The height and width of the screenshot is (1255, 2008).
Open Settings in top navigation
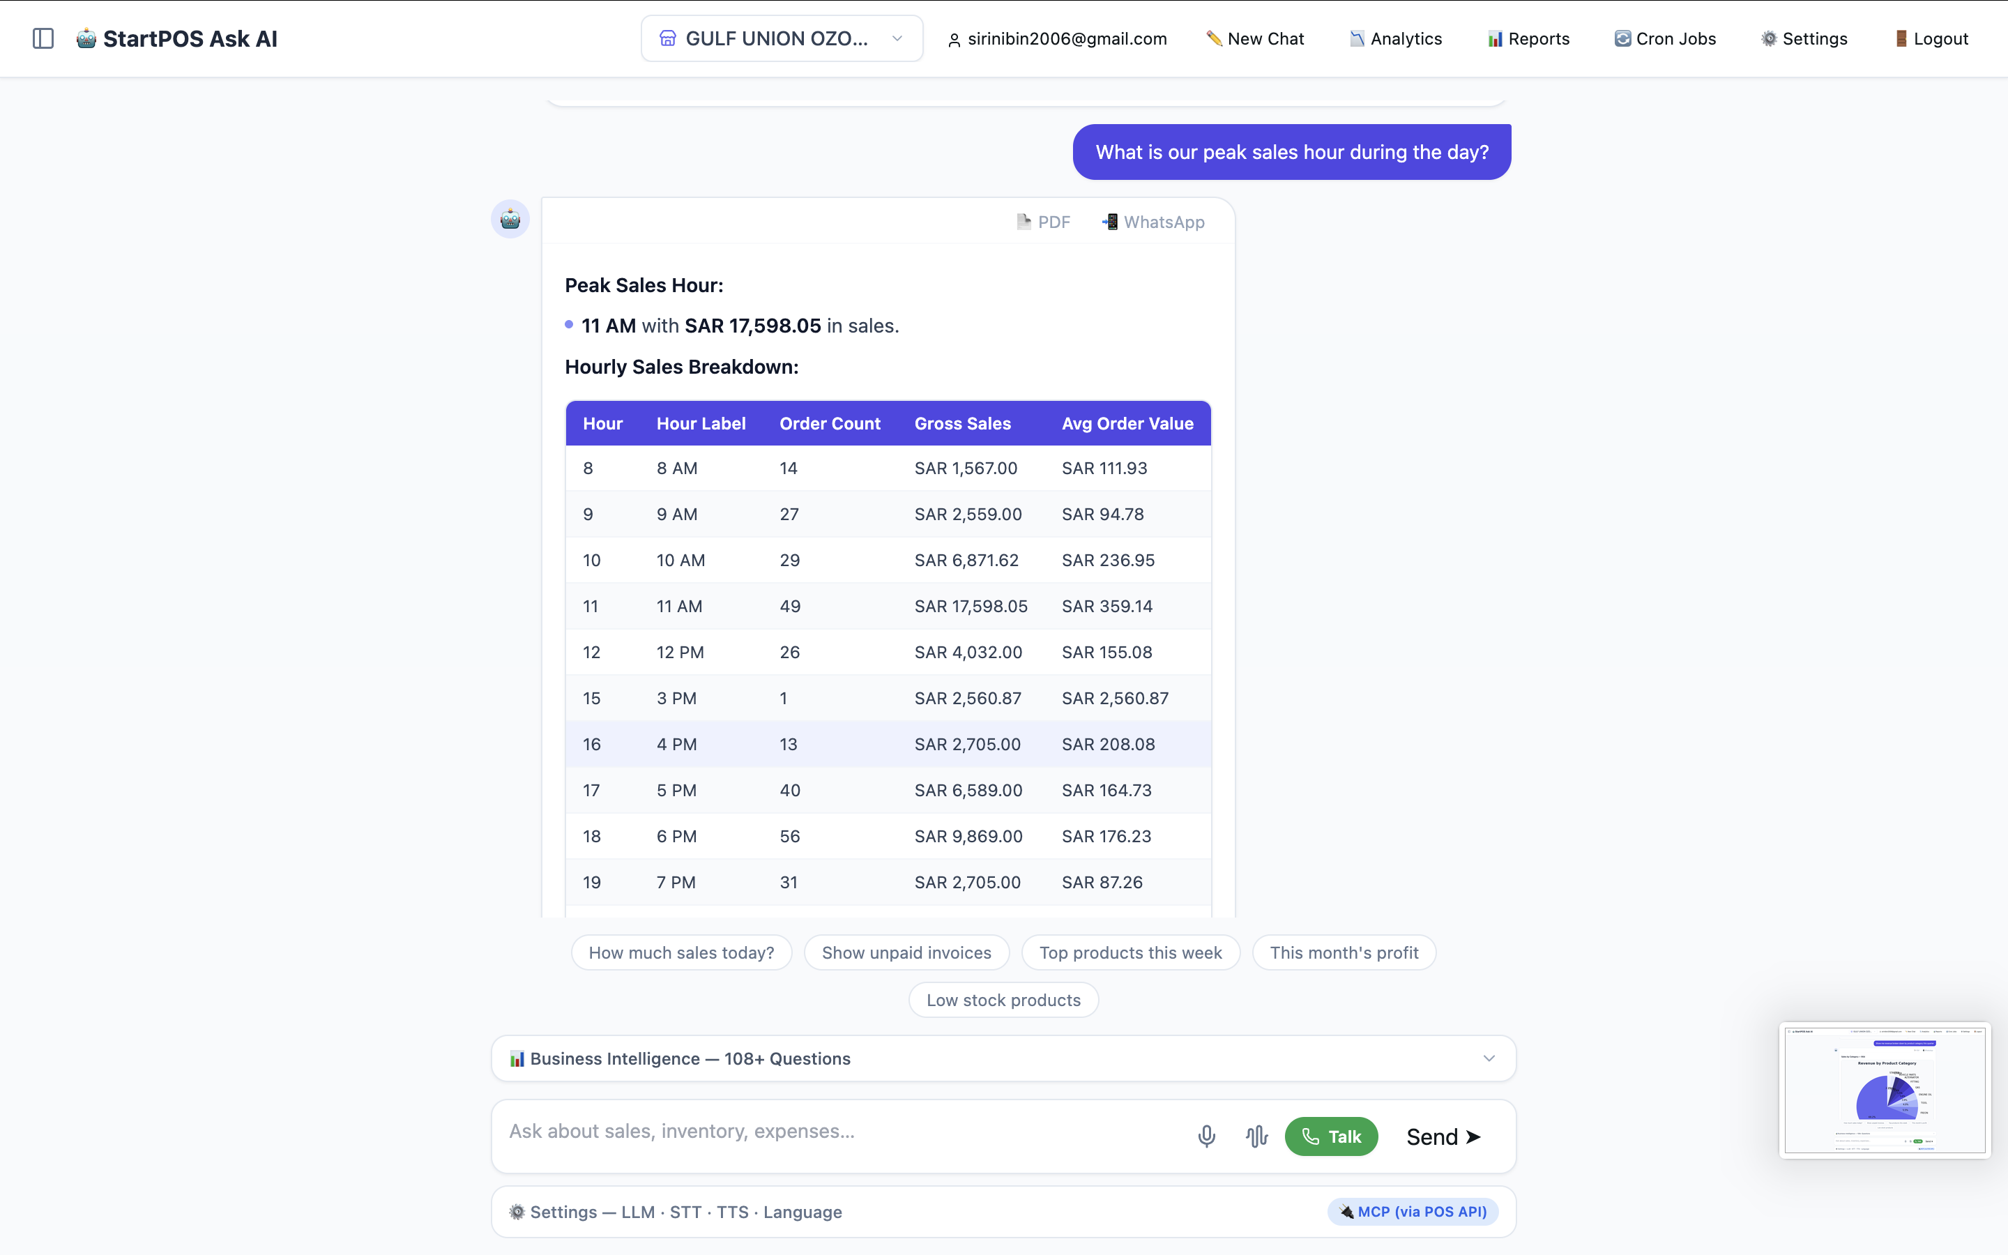(x=1804, y=38)
